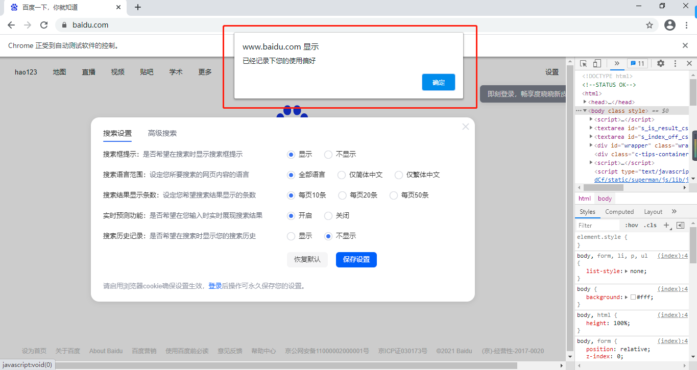The height and width of the screenshot is (370, 697).
Task: Select 每页50条 results option
Action: click(393, 195)
